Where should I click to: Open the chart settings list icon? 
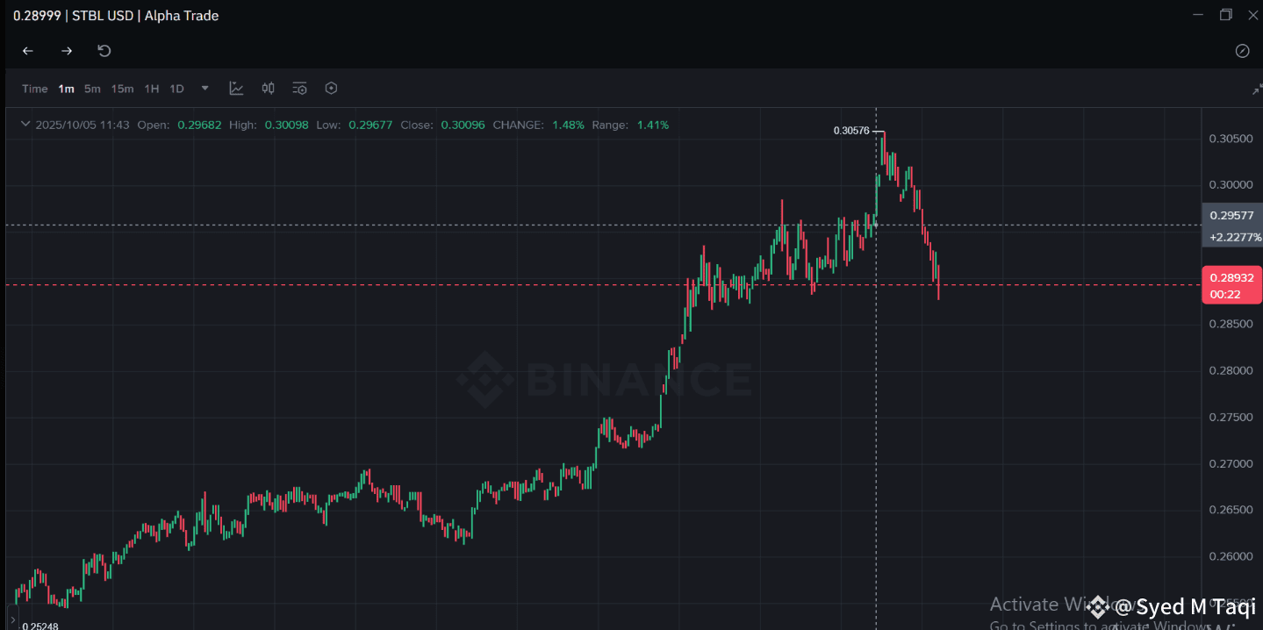pyautogui.click(x=299, y=88)
